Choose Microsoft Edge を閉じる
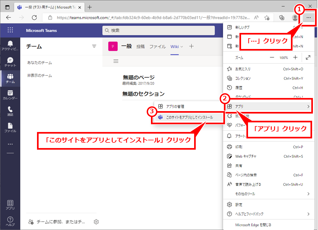 (x=268, y=225)
